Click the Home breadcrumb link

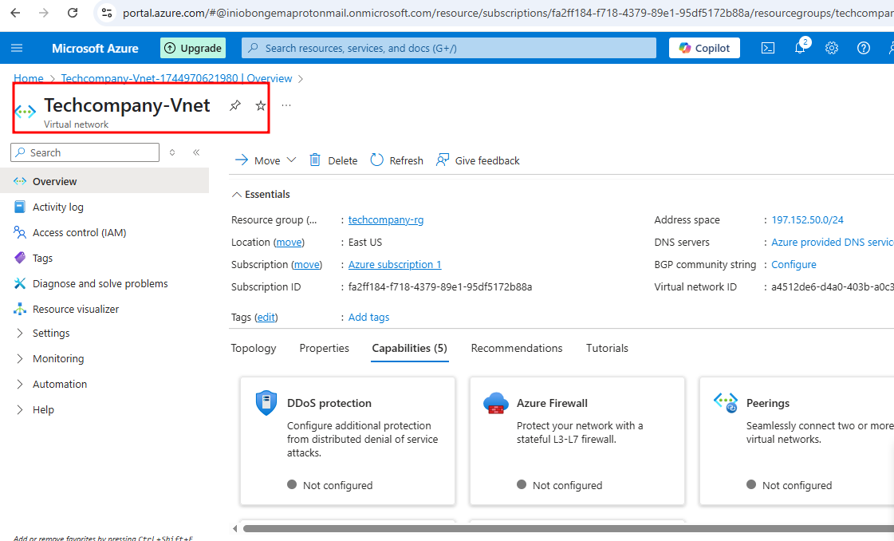[x=29, y=79]
